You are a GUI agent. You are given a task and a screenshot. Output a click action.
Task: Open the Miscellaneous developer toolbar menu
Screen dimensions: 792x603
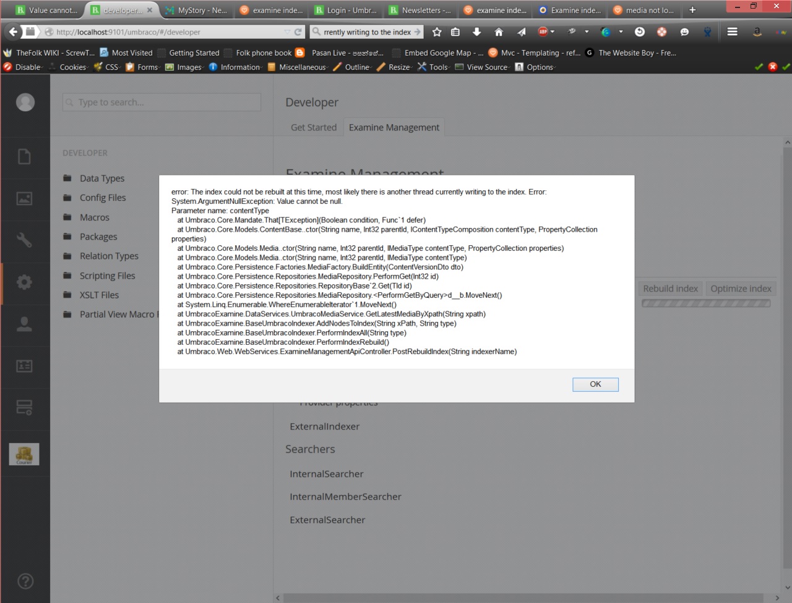[x=298, y=67]
